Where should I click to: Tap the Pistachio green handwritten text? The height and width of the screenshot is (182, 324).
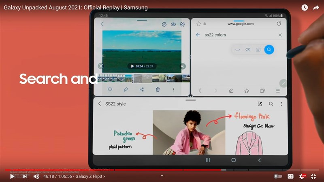pos(124,136)
